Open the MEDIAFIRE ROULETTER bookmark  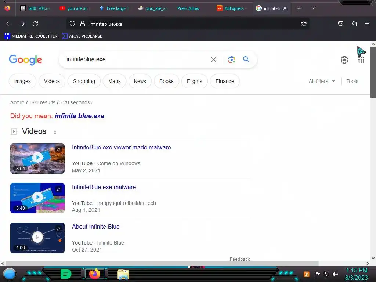pyautogui.click(x=31, y=36)
